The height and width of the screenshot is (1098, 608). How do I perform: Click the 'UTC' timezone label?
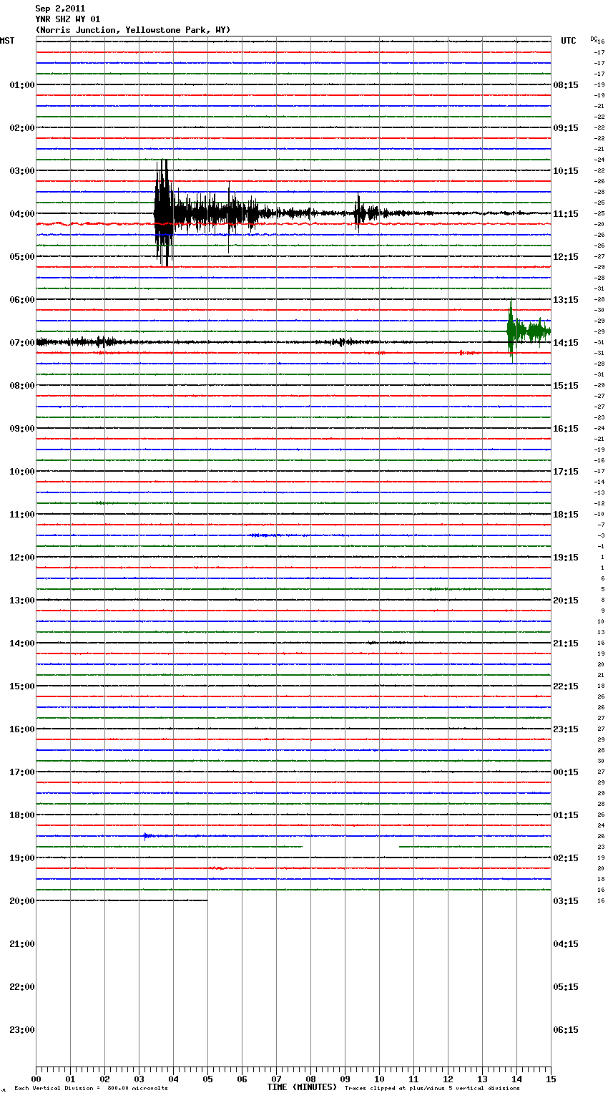point(569,41)
